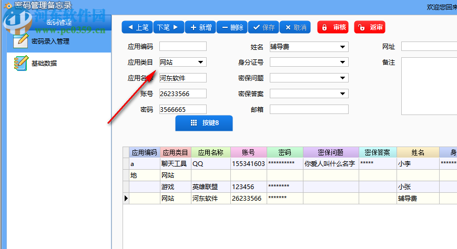Select the 河东软件 cell in the table
The width and height of the screenshot is (457, 249).
pyautogui.click(x=211, y=199)
